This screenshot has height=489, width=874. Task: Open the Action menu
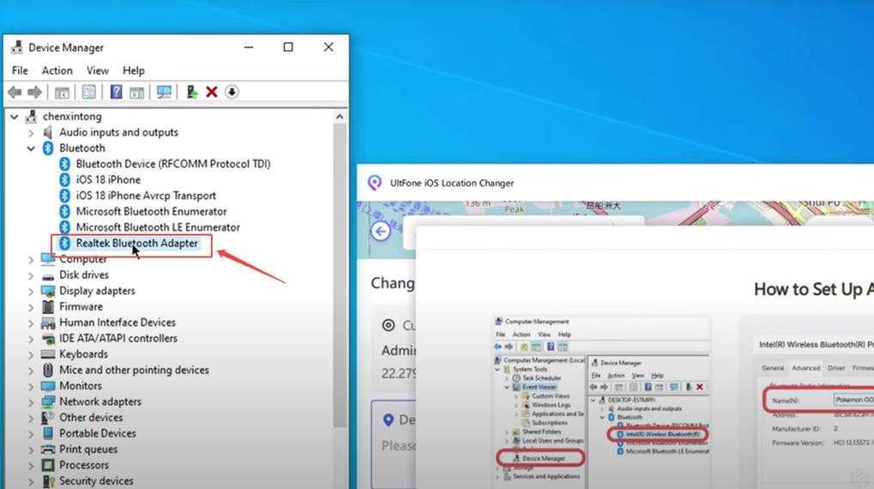tap(57, 70)
